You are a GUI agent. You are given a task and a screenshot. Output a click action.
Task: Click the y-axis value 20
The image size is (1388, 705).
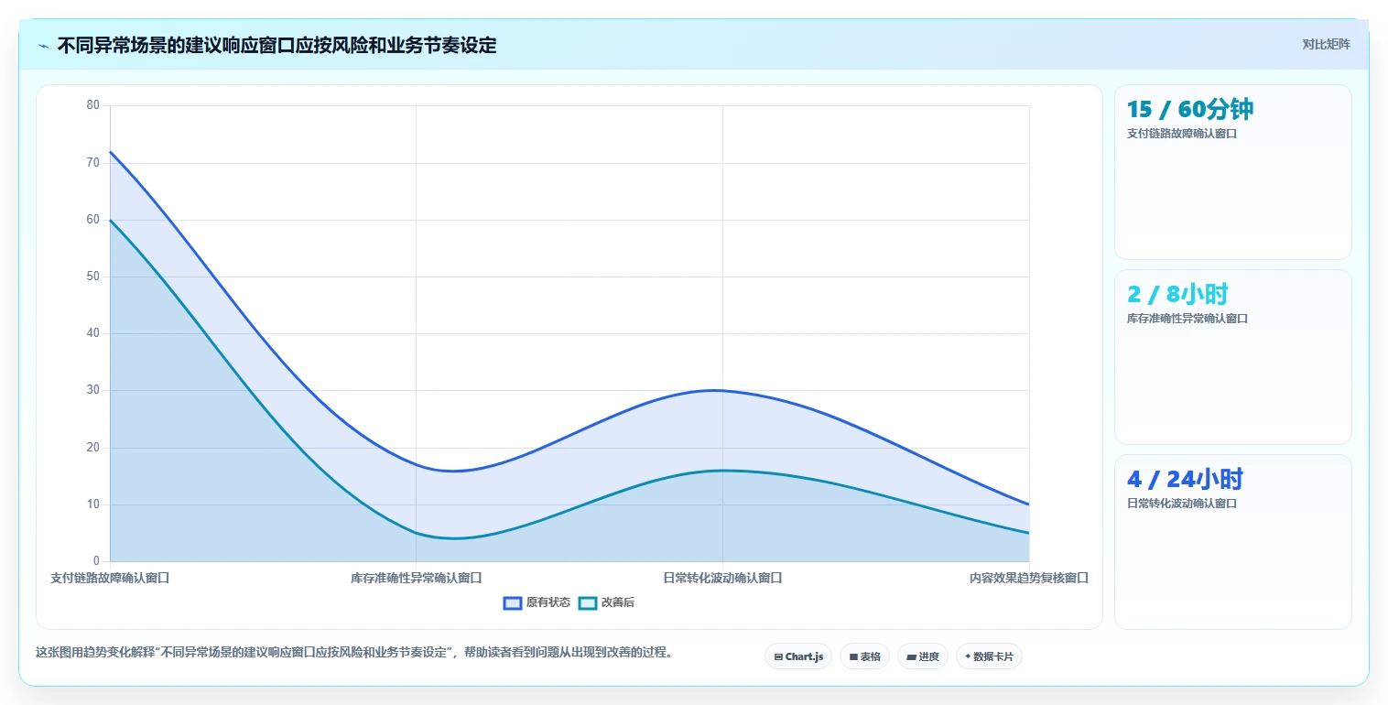click(x=92, y=448)
